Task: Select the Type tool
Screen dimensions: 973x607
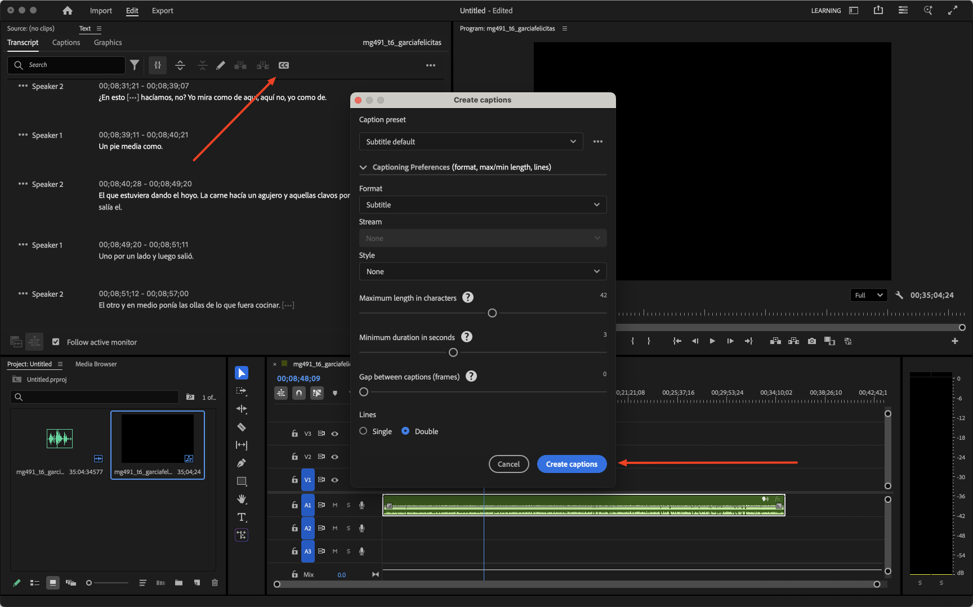Action: pyautogui.click(x=242, y=517)
